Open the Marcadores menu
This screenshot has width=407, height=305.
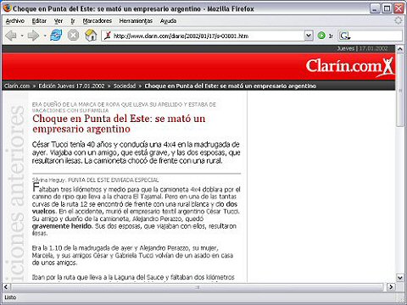coord(98,21)
